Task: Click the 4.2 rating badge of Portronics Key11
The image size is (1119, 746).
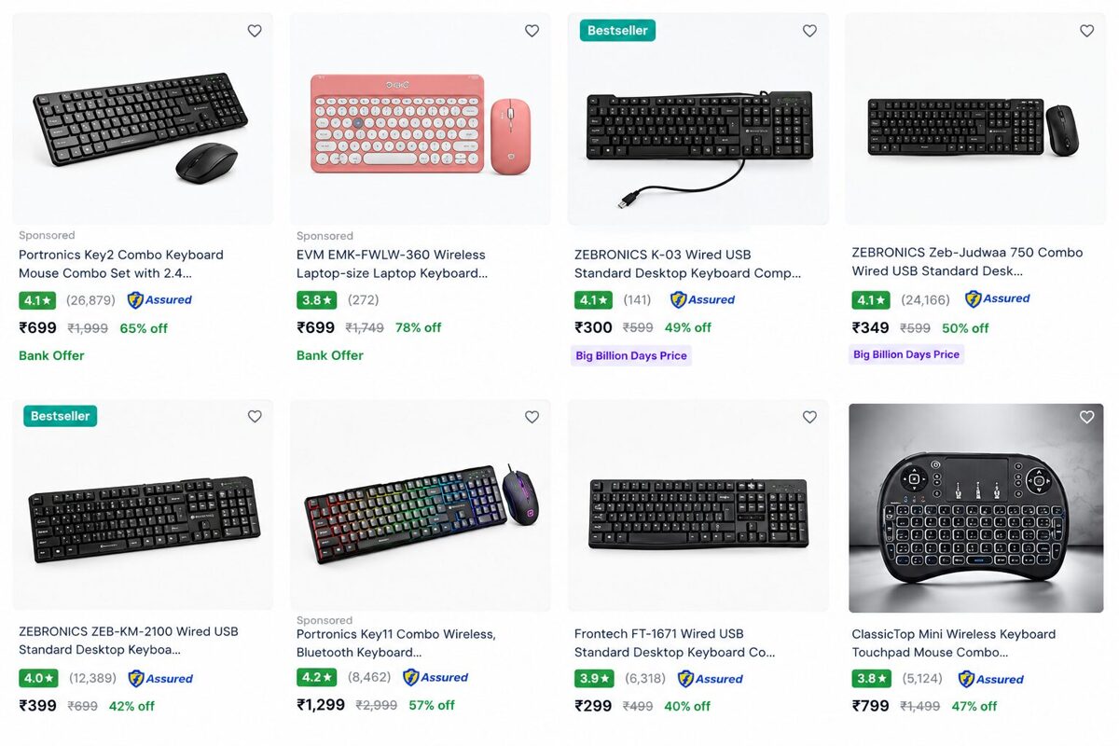Action: [316, 677]
